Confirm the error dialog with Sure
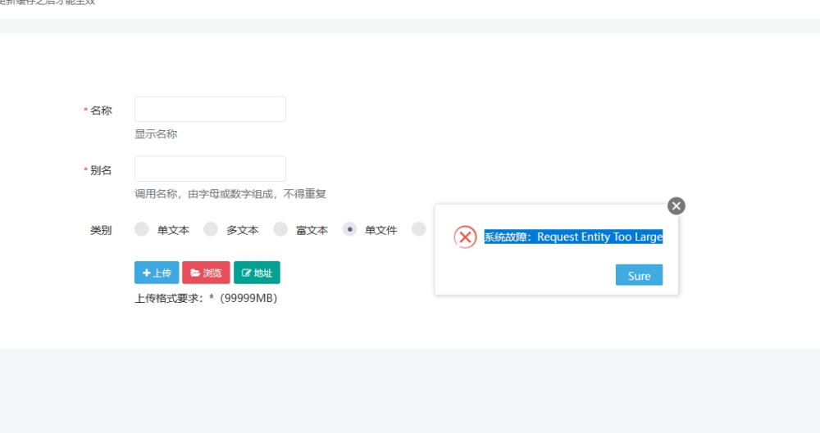The width and height of the screenshot is (820, 433). [639, 275]
